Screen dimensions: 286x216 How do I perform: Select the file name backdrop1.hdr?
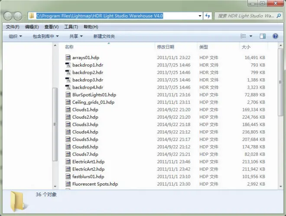[x=88, y=65]
